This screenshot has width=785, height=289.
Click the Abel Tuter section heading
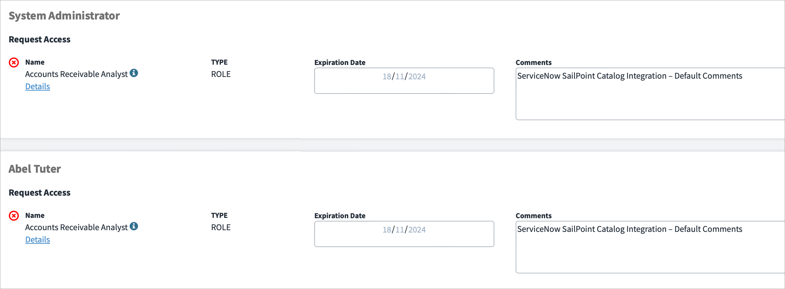35,169
